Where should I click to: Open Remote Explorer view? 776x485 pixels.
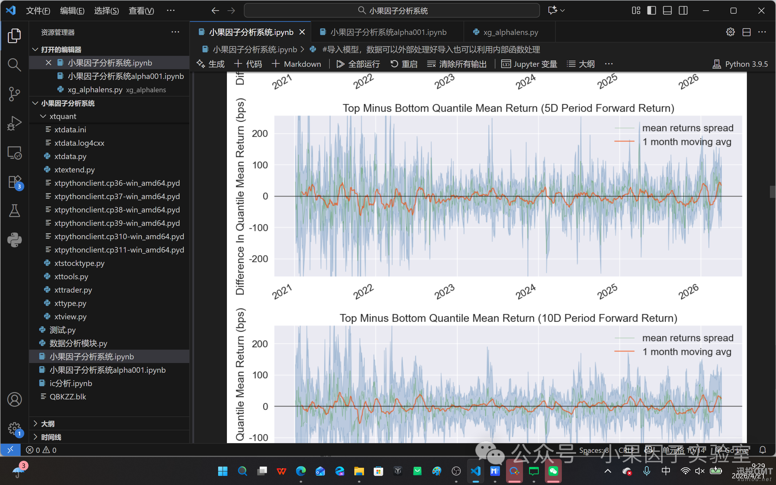point(14,153)
